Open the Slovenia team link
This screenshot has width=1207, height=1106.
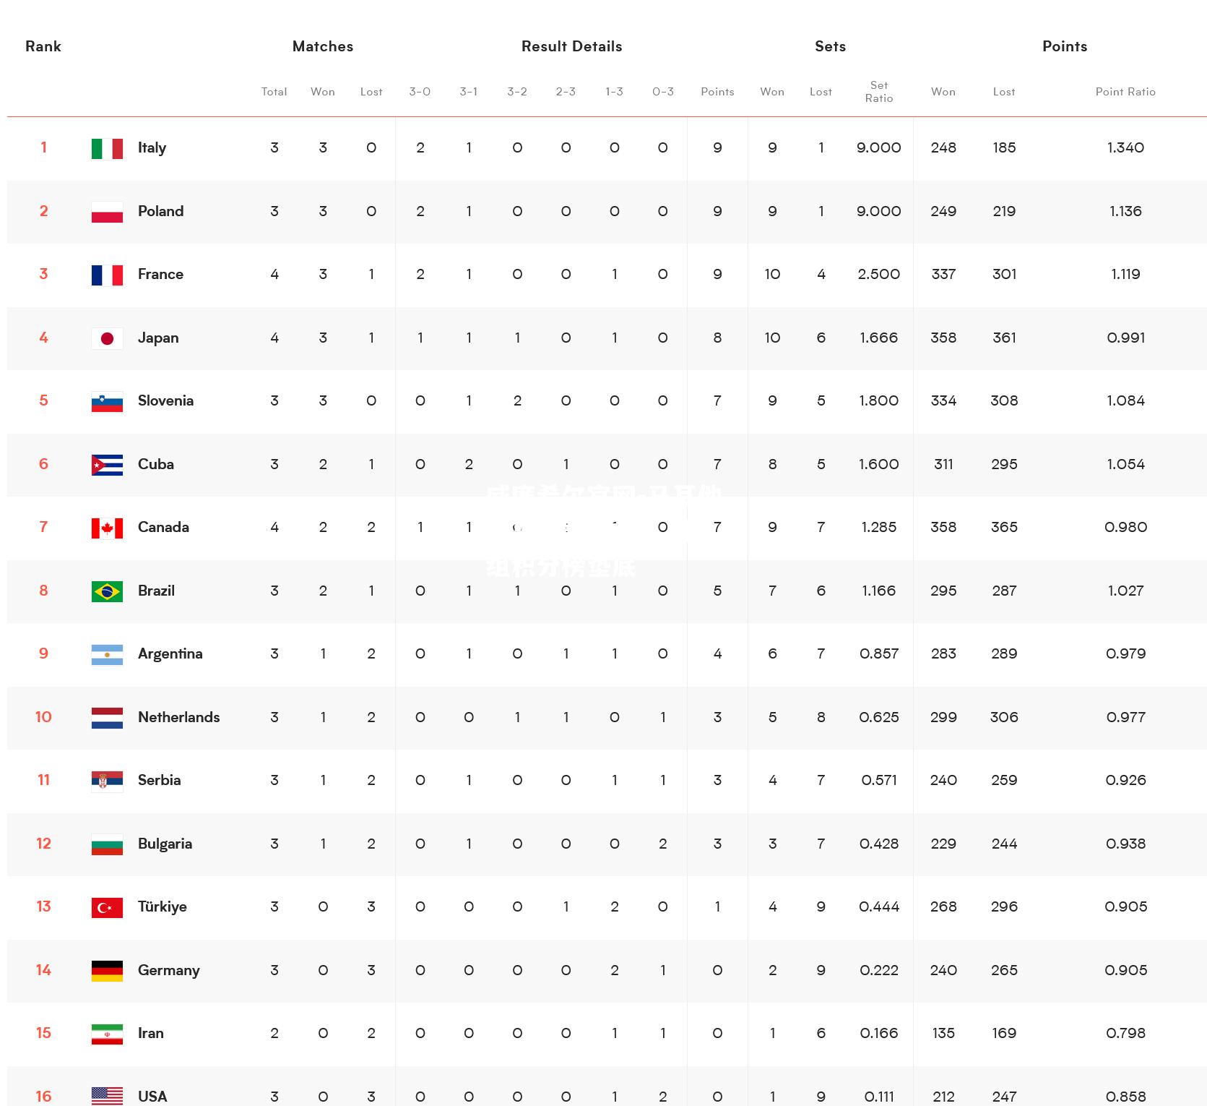[165, 400]
